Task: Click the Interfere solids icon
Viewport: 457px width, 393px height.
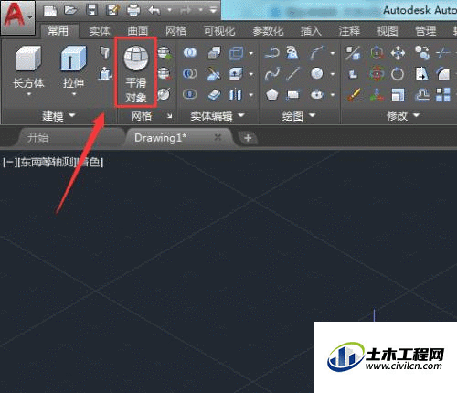Action: (215, 53)
